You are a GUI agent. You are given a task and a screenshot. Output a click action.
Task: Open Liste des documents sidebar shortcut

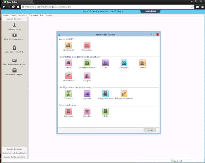tap(14, 37)
